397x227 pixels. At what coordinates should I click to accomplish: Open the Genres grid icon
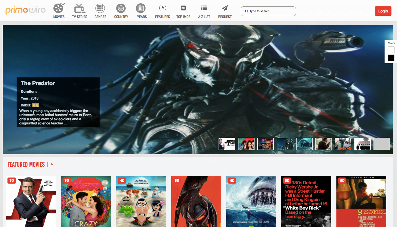click(100, 8)
